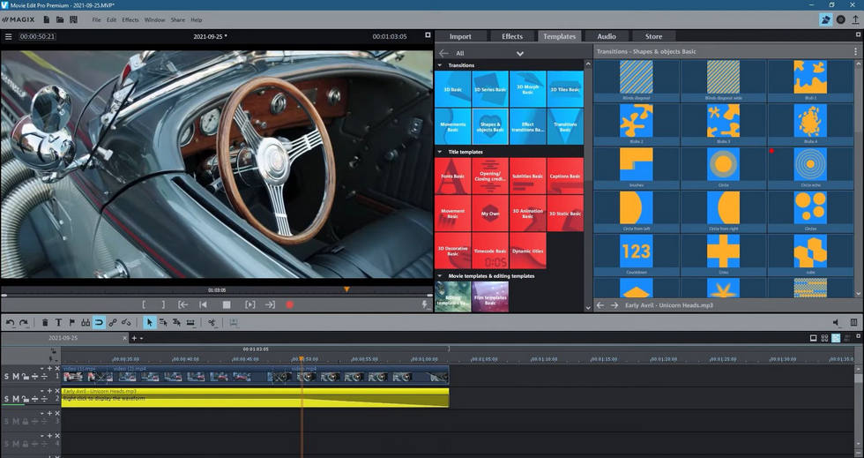
Task: Go back with the arrow beside All
Action: pyautogui.click(x=443, y=54)
